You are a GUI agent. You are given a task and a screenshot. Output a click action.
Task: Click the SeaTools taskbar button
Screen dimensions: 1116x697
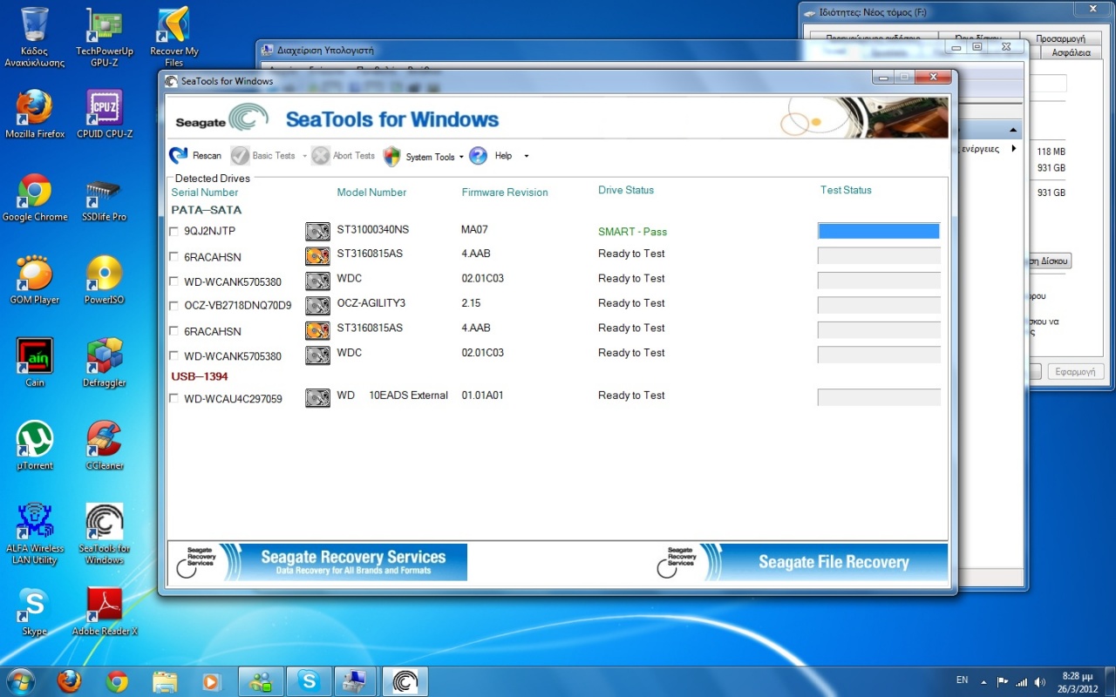click(x=405, y=680)
